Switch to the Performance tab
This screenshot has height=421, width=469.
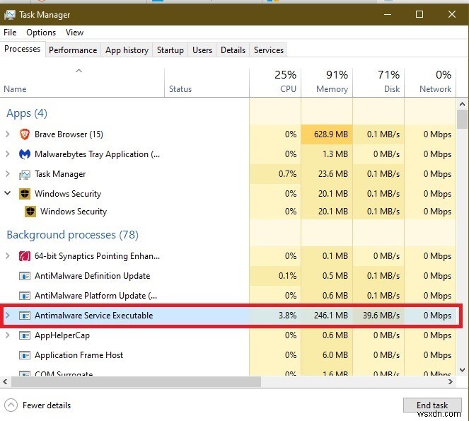[73, 50]
